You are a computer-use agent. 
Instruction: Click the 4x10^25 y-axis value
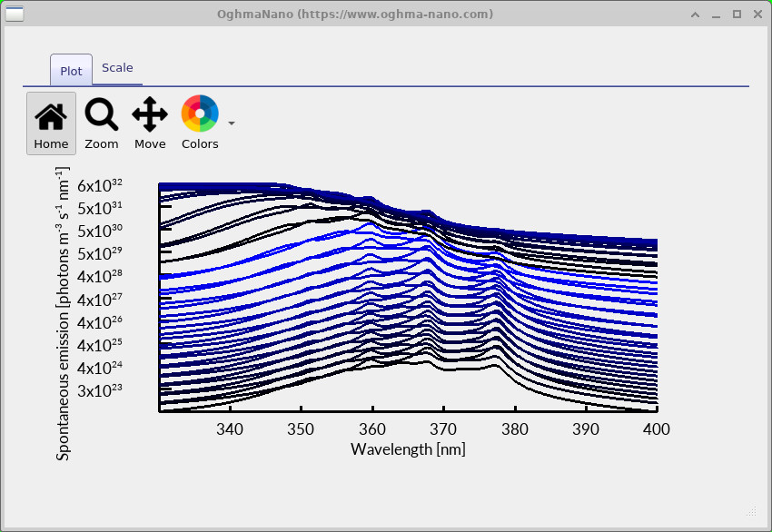tap(100, 344)
